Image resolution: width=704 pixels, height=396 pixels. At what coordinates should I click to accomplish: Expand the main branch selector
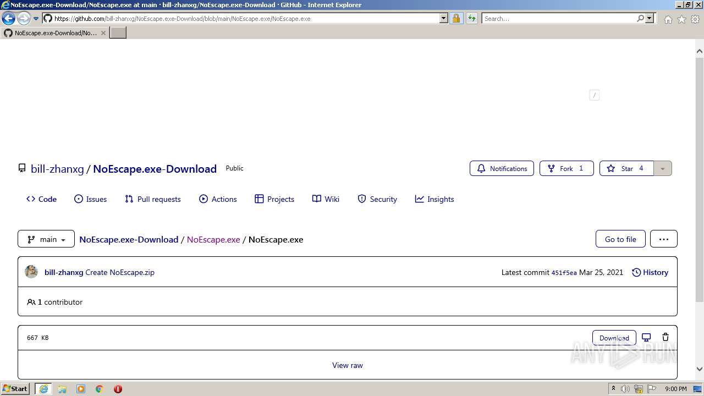(46, 239)
